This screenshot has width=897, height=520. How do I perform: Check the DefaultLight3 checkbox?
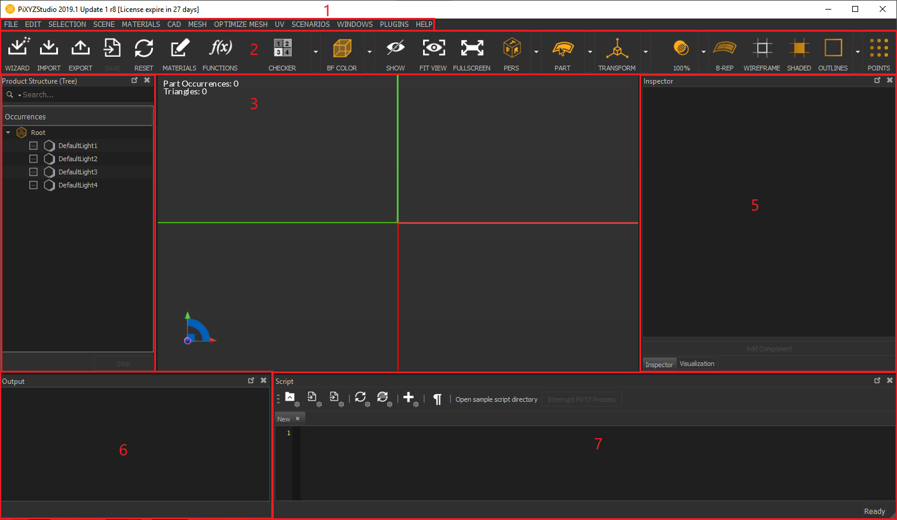(33, 171)
